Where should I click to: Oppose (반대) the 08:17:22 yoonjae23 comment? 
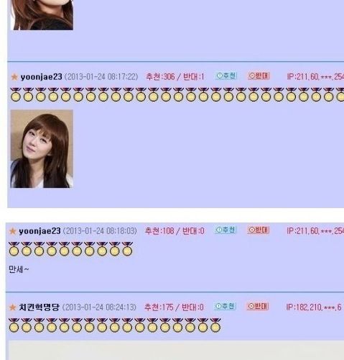pos(259,76)
